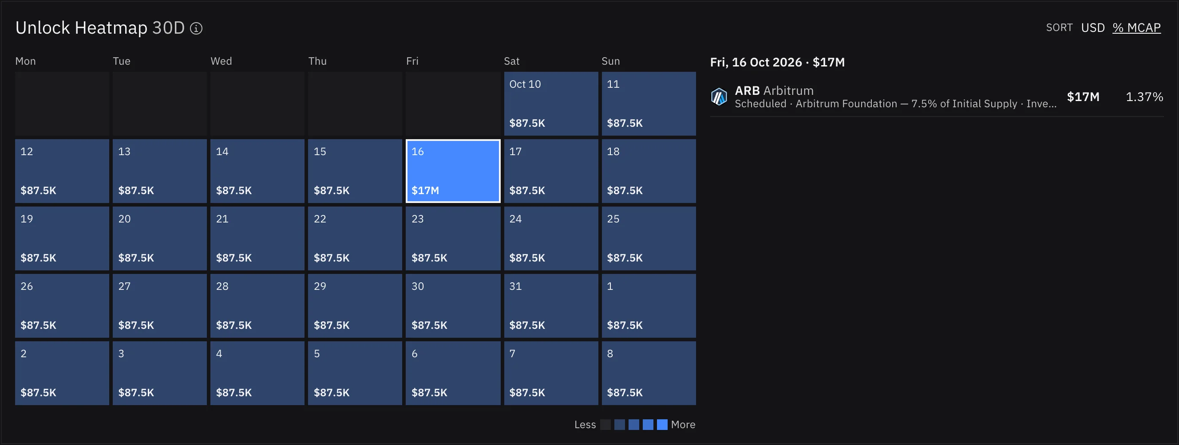The width and height of the screenshot is (1179, 445).
Task: Select day 11 in the heatmap
Action: [x=649, y=104]
